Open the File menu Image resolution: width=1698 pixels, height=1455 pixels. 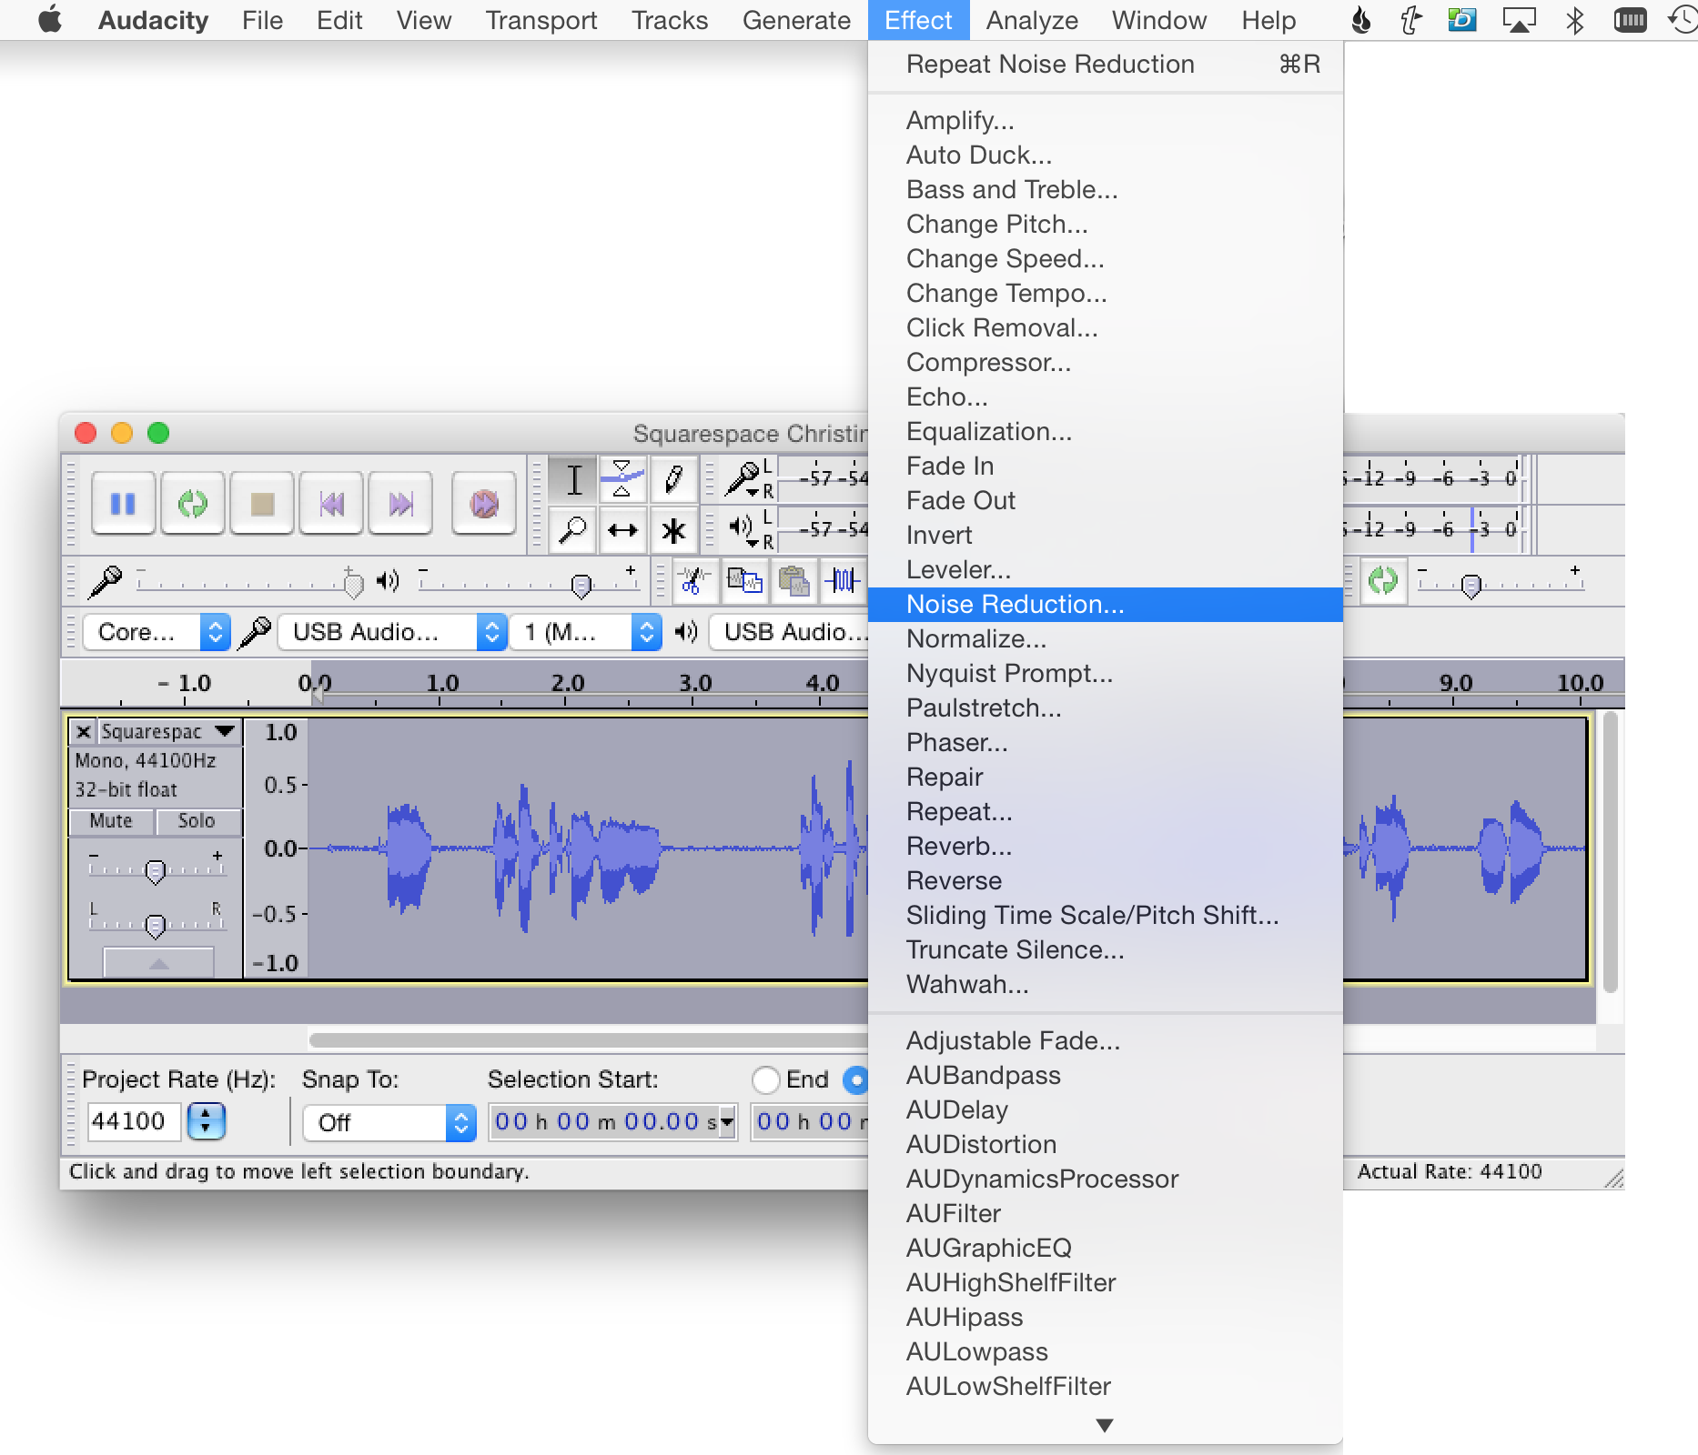coord(262,20)
